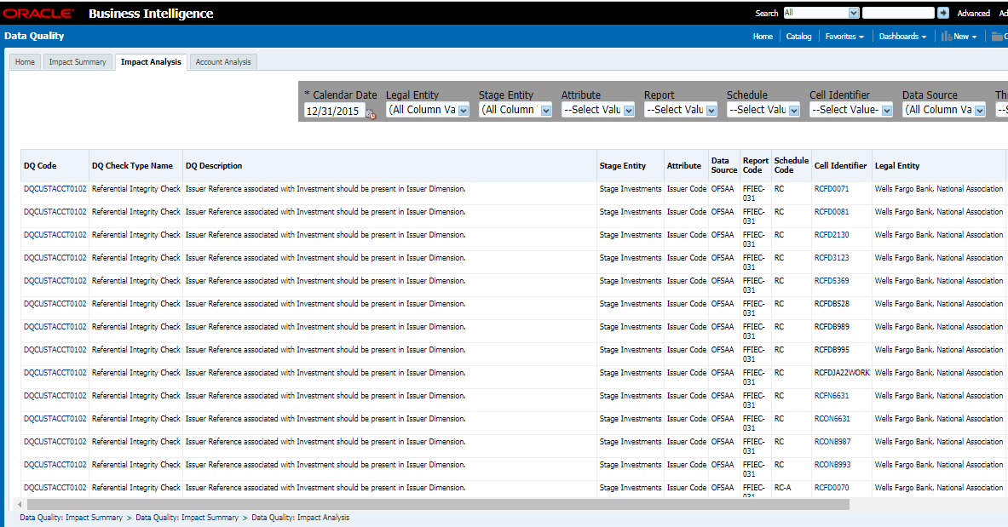Open the Catalog link
Image resolution: width=1008 pixels, height=527 pixels.
click(x=799, y=37)
